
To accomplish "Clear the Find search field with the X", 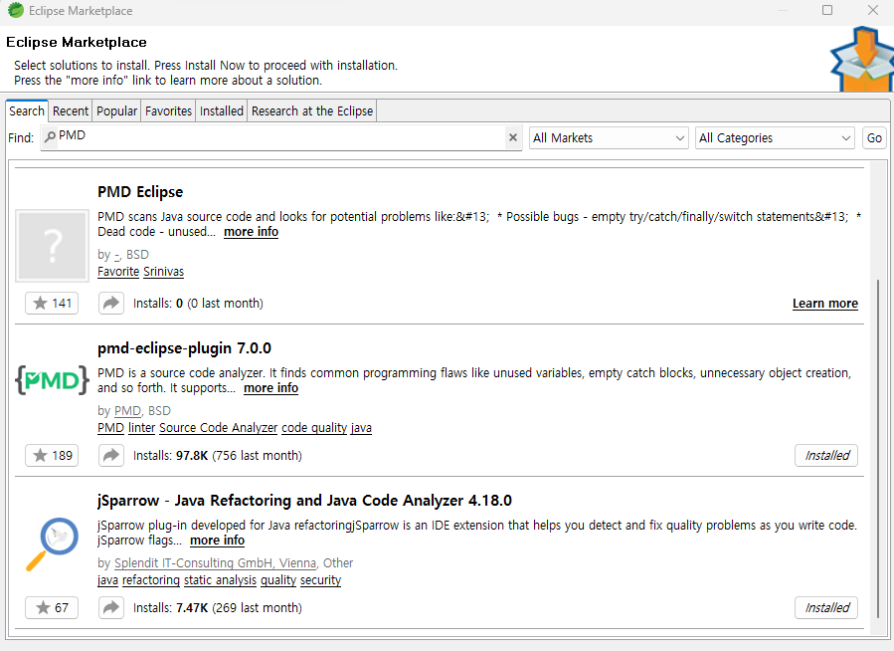I will click(x=512, y=137).
